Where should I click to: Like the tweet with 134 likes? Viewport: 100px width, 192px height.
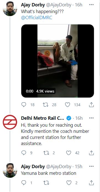click(x=67, y=105)
